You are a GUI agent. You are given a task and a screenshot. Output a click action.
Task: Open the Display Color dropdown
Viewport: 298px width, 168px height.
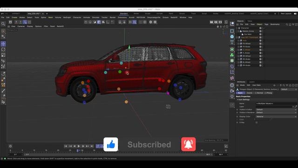[x=276, y=116]
